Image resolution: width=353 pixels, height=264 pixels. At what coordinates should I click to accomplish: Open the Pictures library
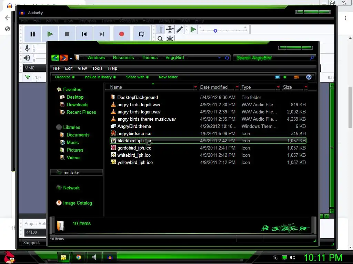(75, 150)
